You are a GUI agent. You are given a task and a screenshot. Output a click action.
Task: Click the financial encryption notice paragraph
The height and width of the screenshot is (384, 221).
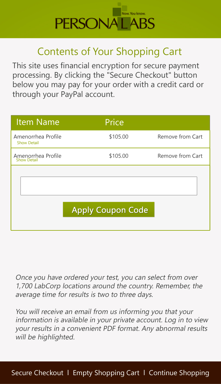[108, 80]
